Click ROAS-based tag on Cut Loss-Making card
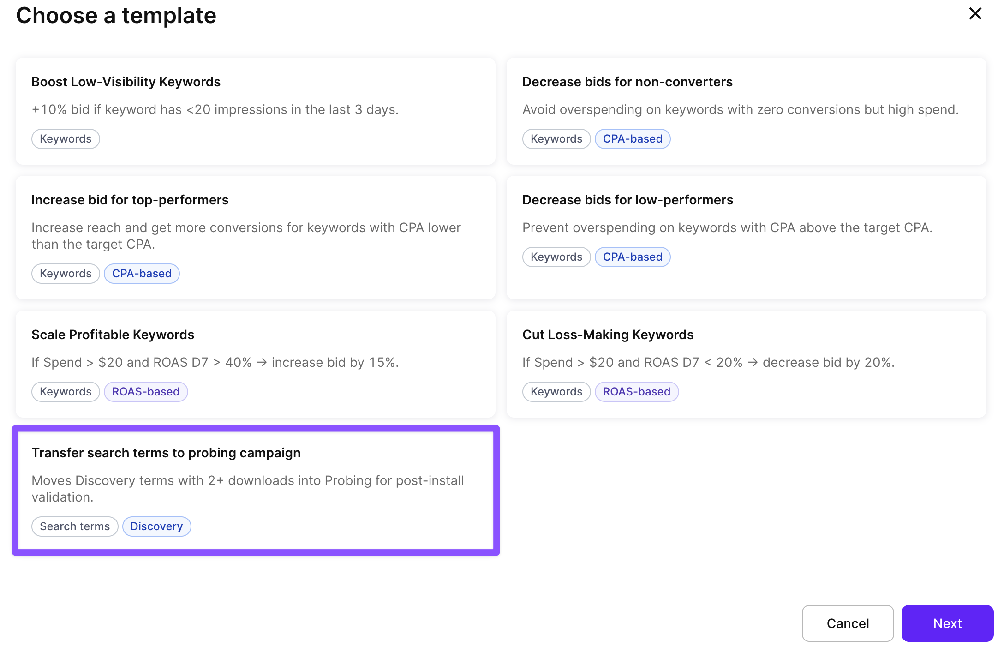1004x658 pixels. click(636, 392)
